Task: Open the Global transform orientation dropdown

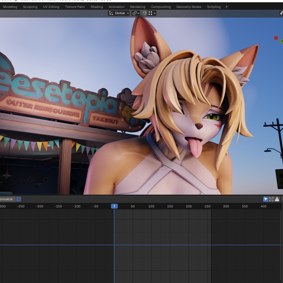Action: pos(119,13)
